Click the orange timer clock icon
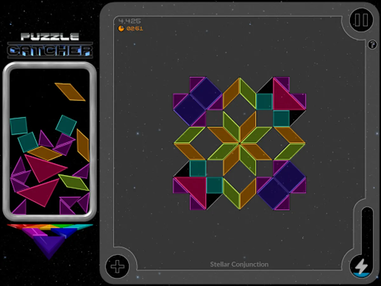381x286 pixels. (x=121, y=29)
